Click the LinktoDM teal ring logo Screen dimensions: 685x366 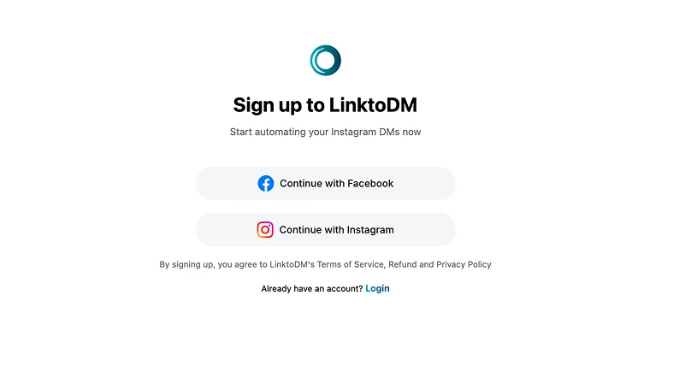[326, 60]
